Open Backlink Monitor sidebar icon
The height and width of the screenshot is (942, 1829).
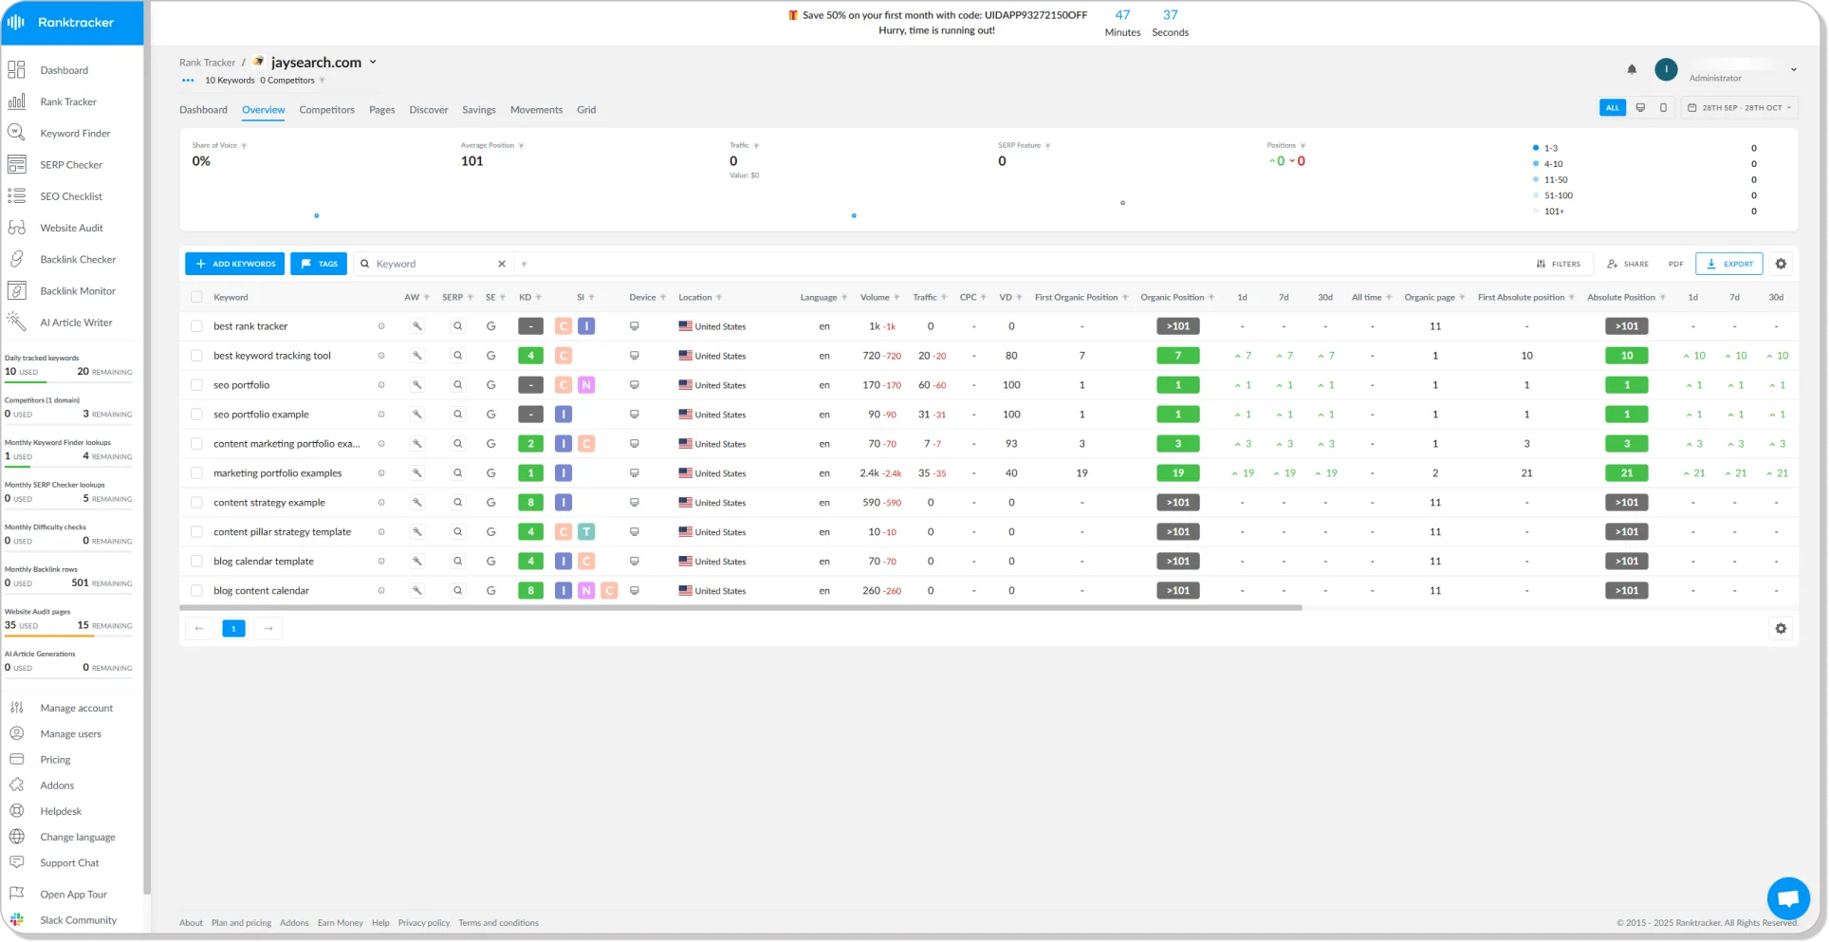tap(16, 290)
